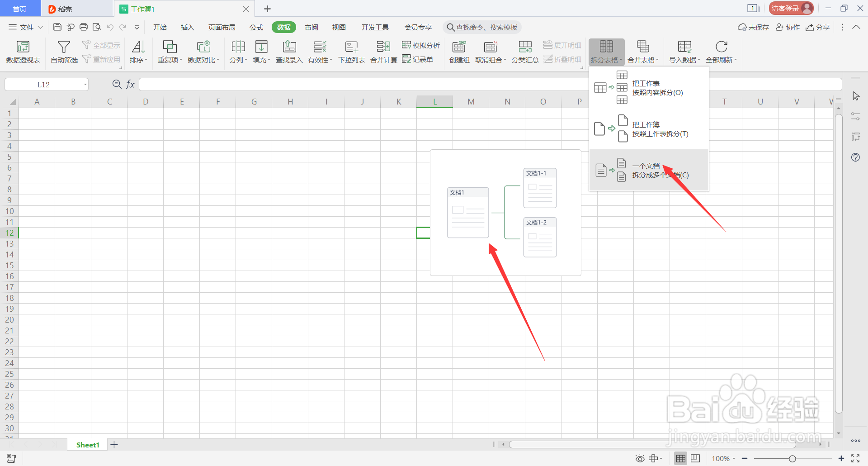The width and height of the screenshot is (868, 466).
Task: Click the new tab plus button
Action: [x=267, y=9]
